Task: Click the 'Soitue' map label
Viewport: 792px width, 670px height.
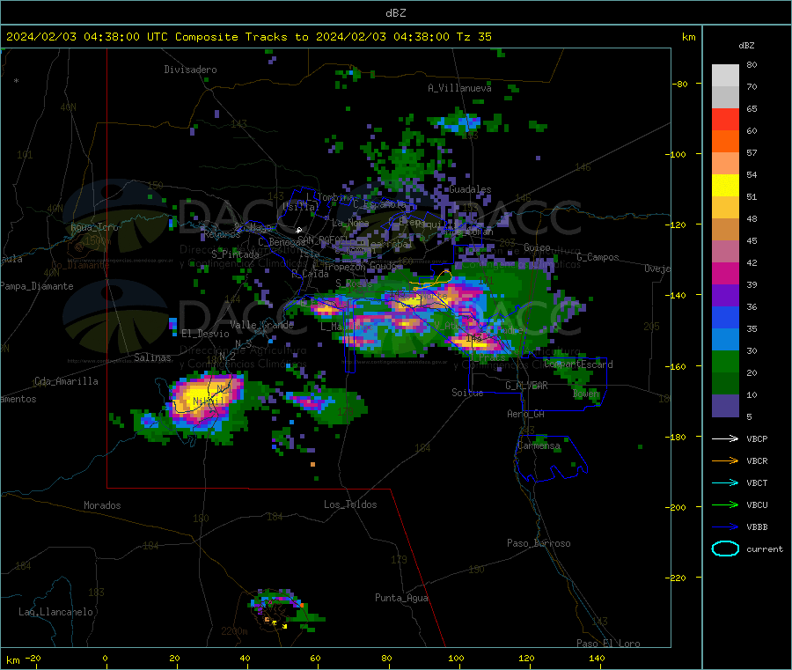Action: tap(467, 393)
